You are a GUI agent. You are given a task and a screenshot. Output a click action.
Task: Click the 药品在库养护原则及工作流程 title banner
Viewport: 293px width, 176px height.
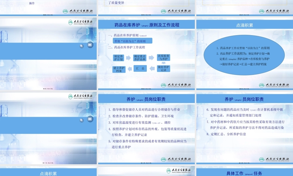click(x=146, y=24)
